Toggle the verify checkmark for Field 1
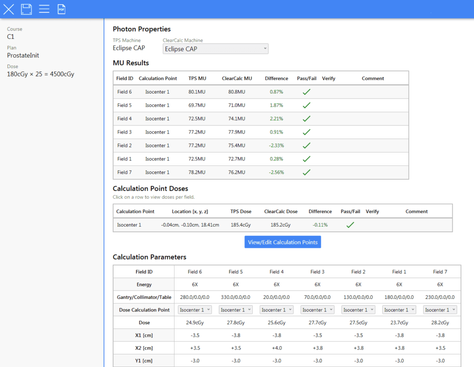Screen dimensions: 474x367 click(x=329, y=159)
